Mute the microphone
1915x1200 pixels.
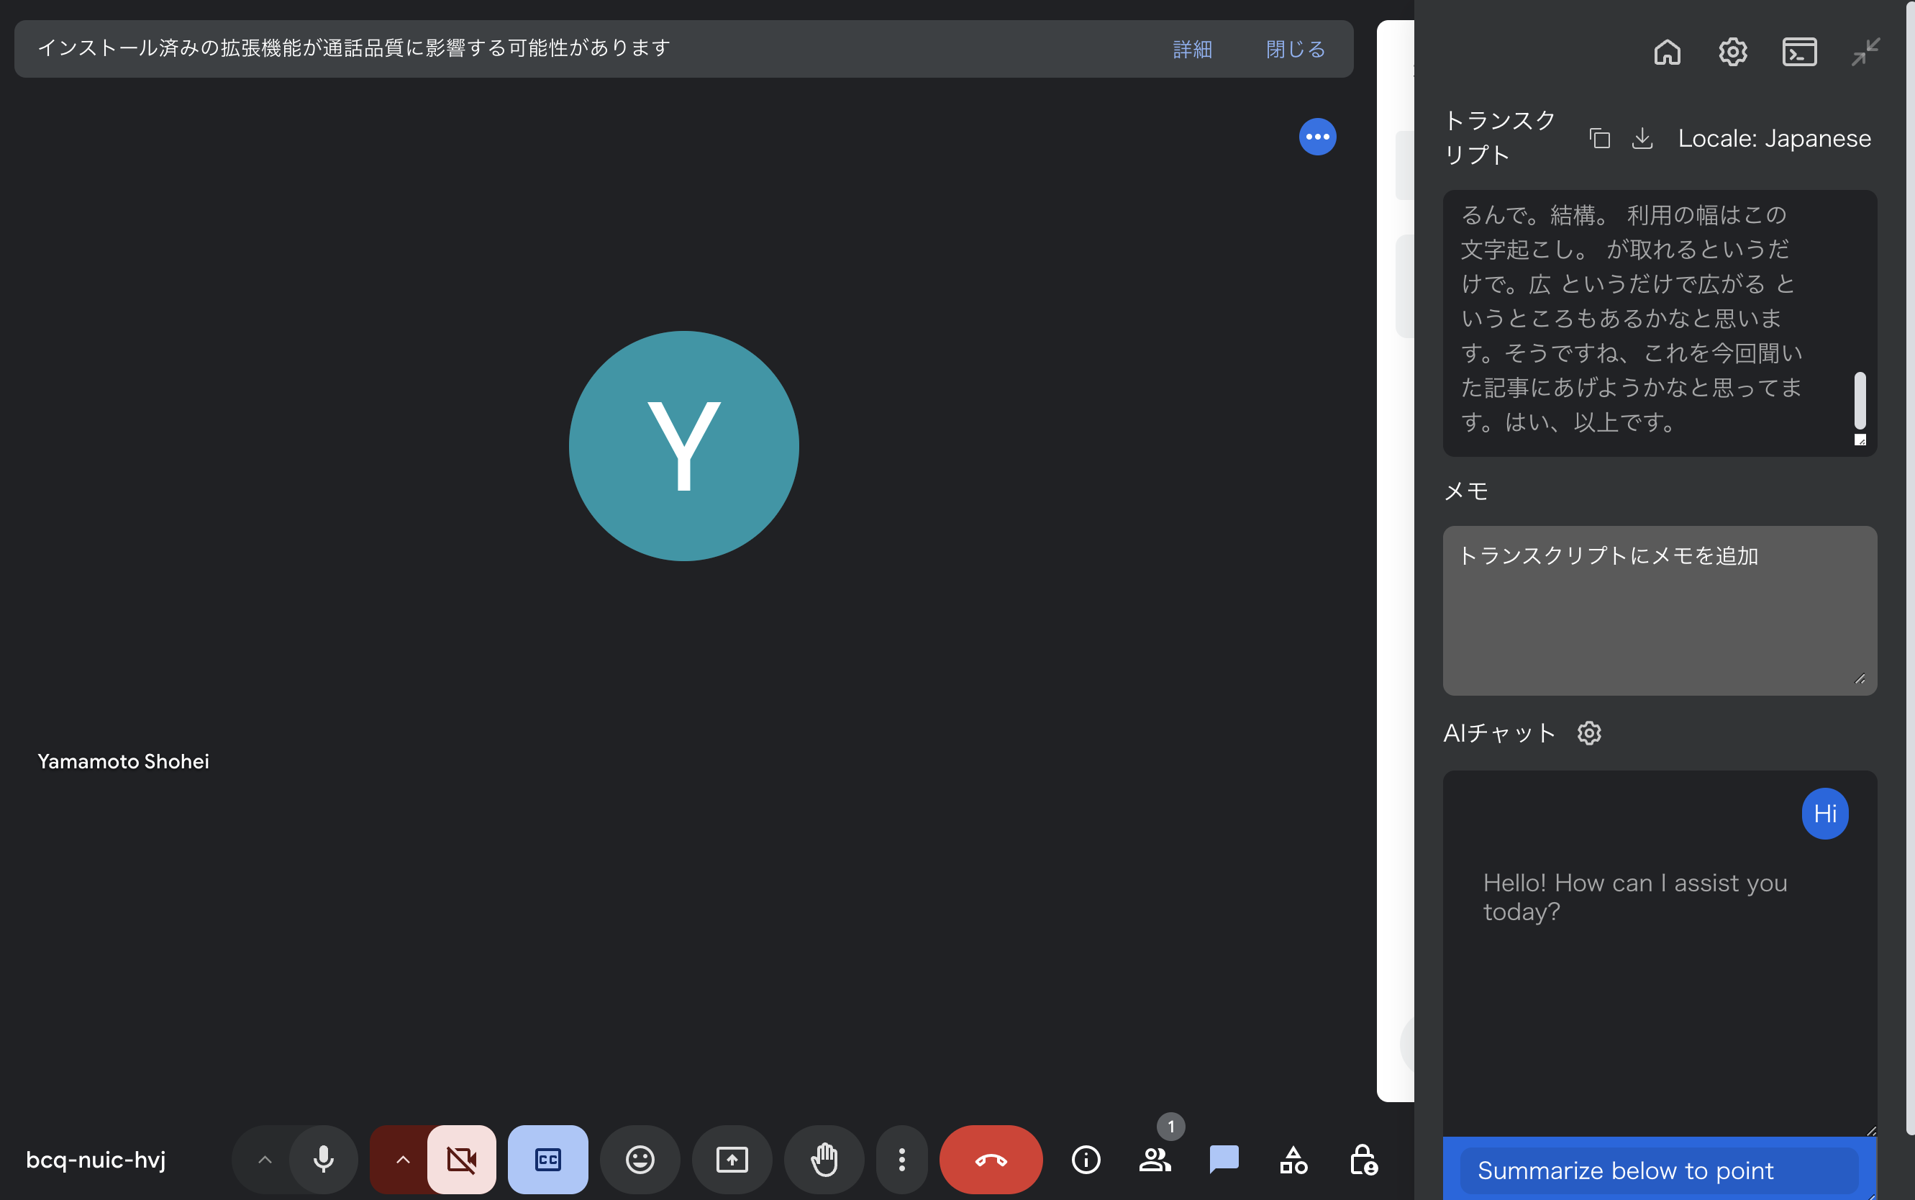click(323, 1160)
